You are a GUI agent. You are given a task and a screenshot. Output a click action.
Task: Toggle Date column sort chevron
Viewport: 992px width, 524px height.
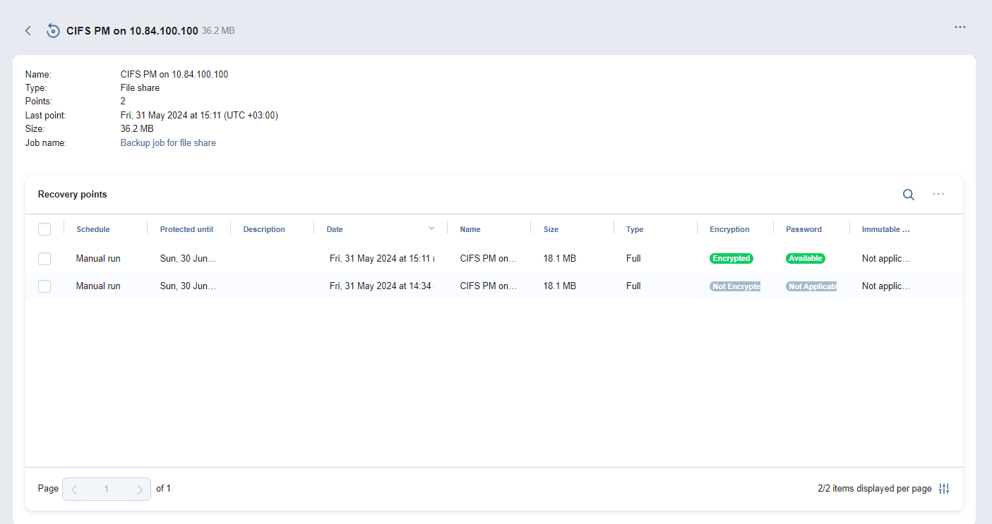[x=431, y=229]
